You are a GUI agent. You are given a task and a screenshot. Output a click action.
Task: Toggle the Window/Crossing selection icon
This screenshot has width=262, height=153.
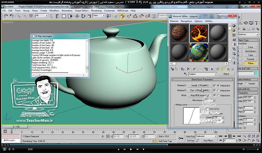tap(70, 16)
